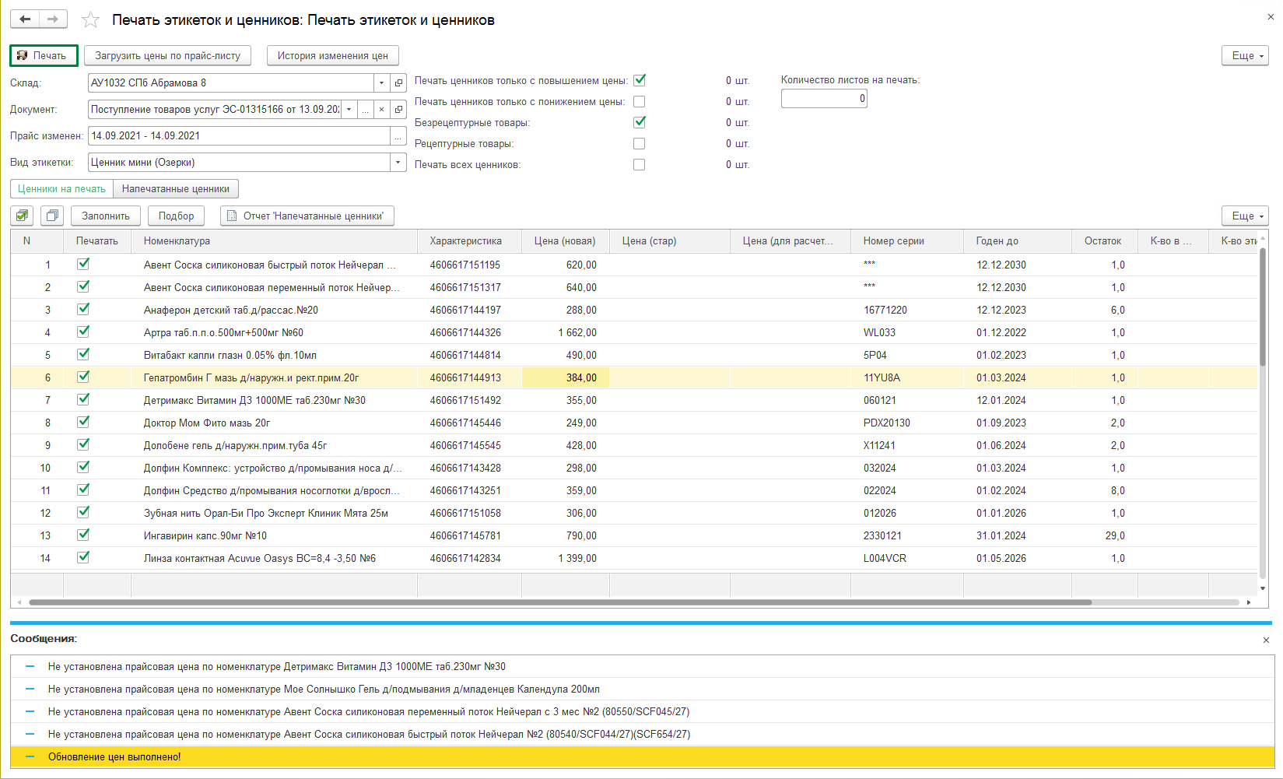
Task: Clear the Документ field with the x icon
Action: [381, 110]
